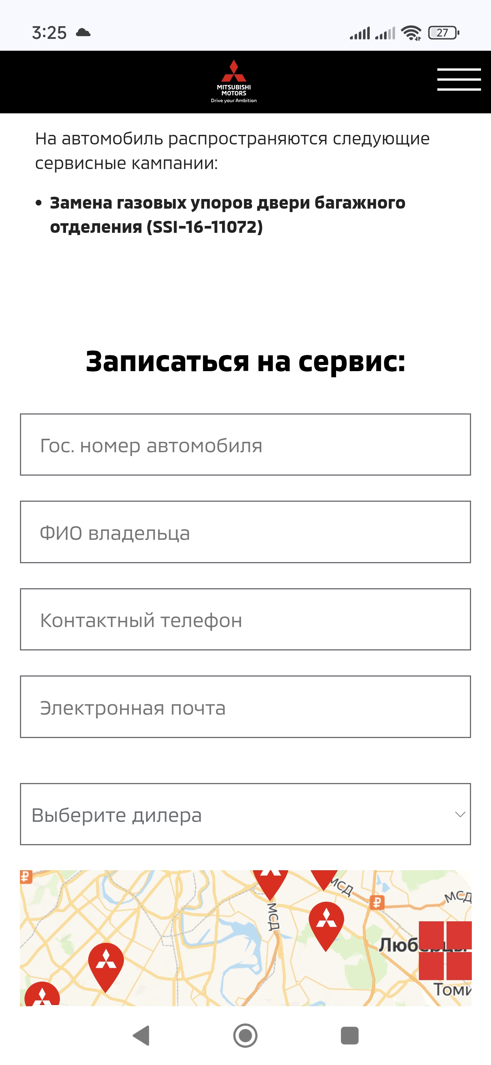Tap the ruble marker at map's top-left corner
491x1065 pixels.
click(26, 876)
